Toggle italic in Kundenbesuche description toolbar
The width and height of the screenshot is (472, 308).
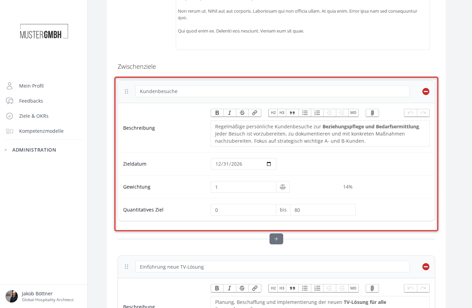pyautogui.click(x=230, y=113)
